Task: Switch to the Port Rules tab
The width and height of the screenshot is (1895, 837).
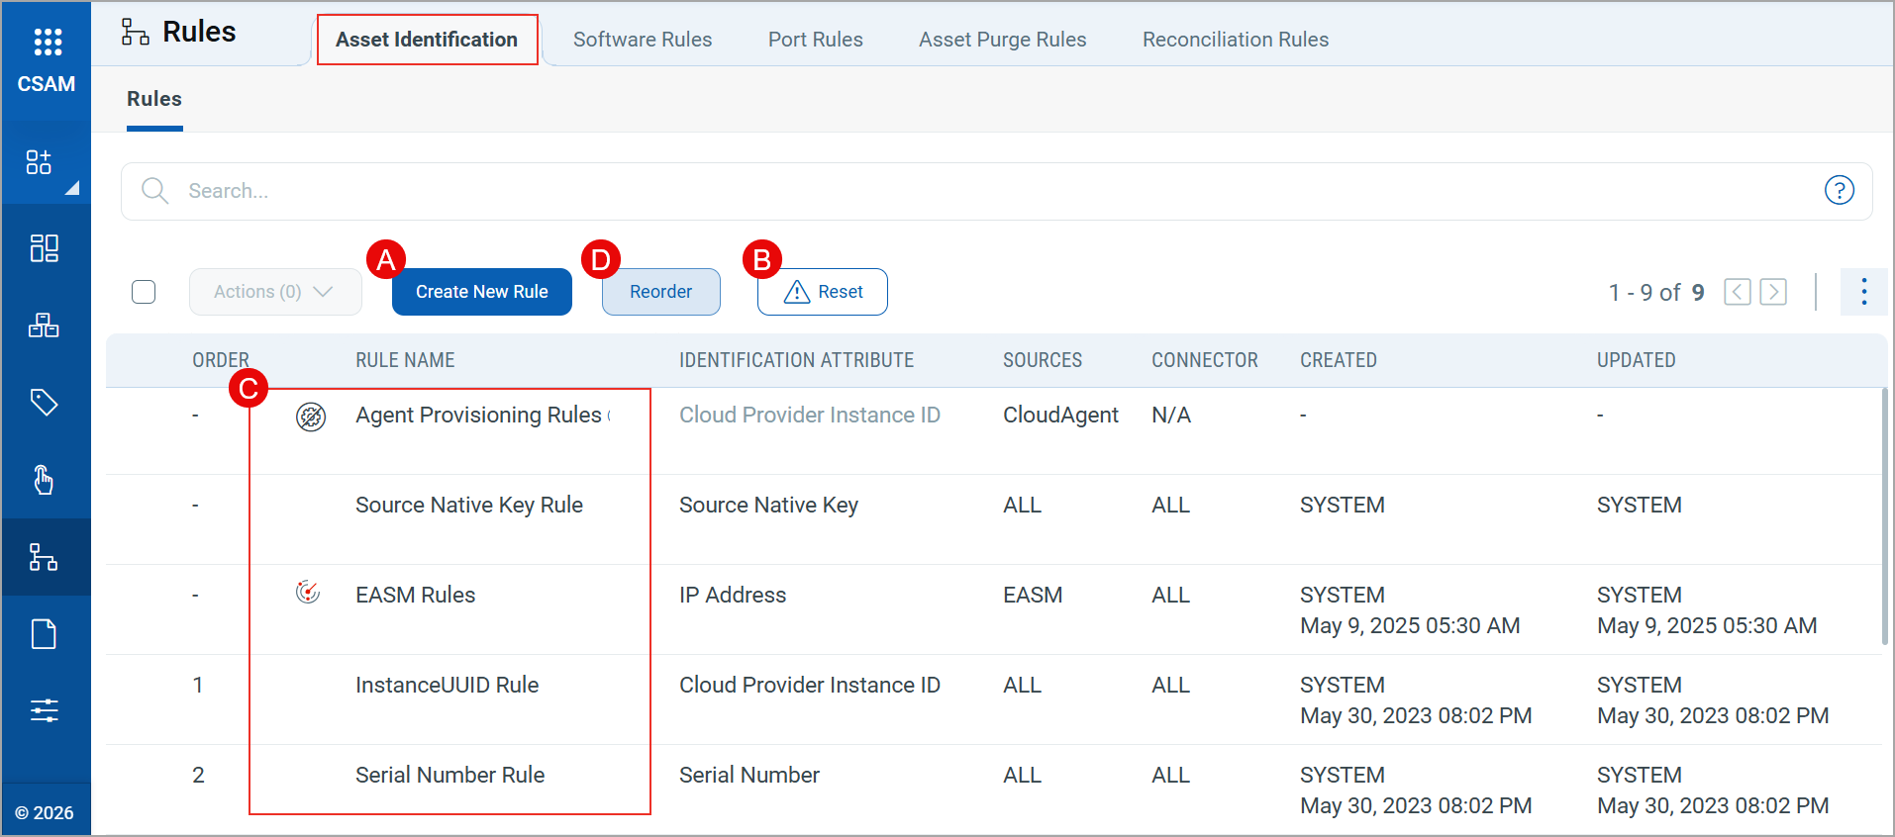Action: [816, 40]
